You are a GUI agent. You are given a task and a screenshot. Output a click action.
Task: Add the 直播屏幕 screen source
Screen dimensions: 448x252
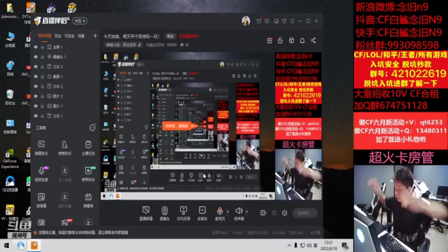146,213
